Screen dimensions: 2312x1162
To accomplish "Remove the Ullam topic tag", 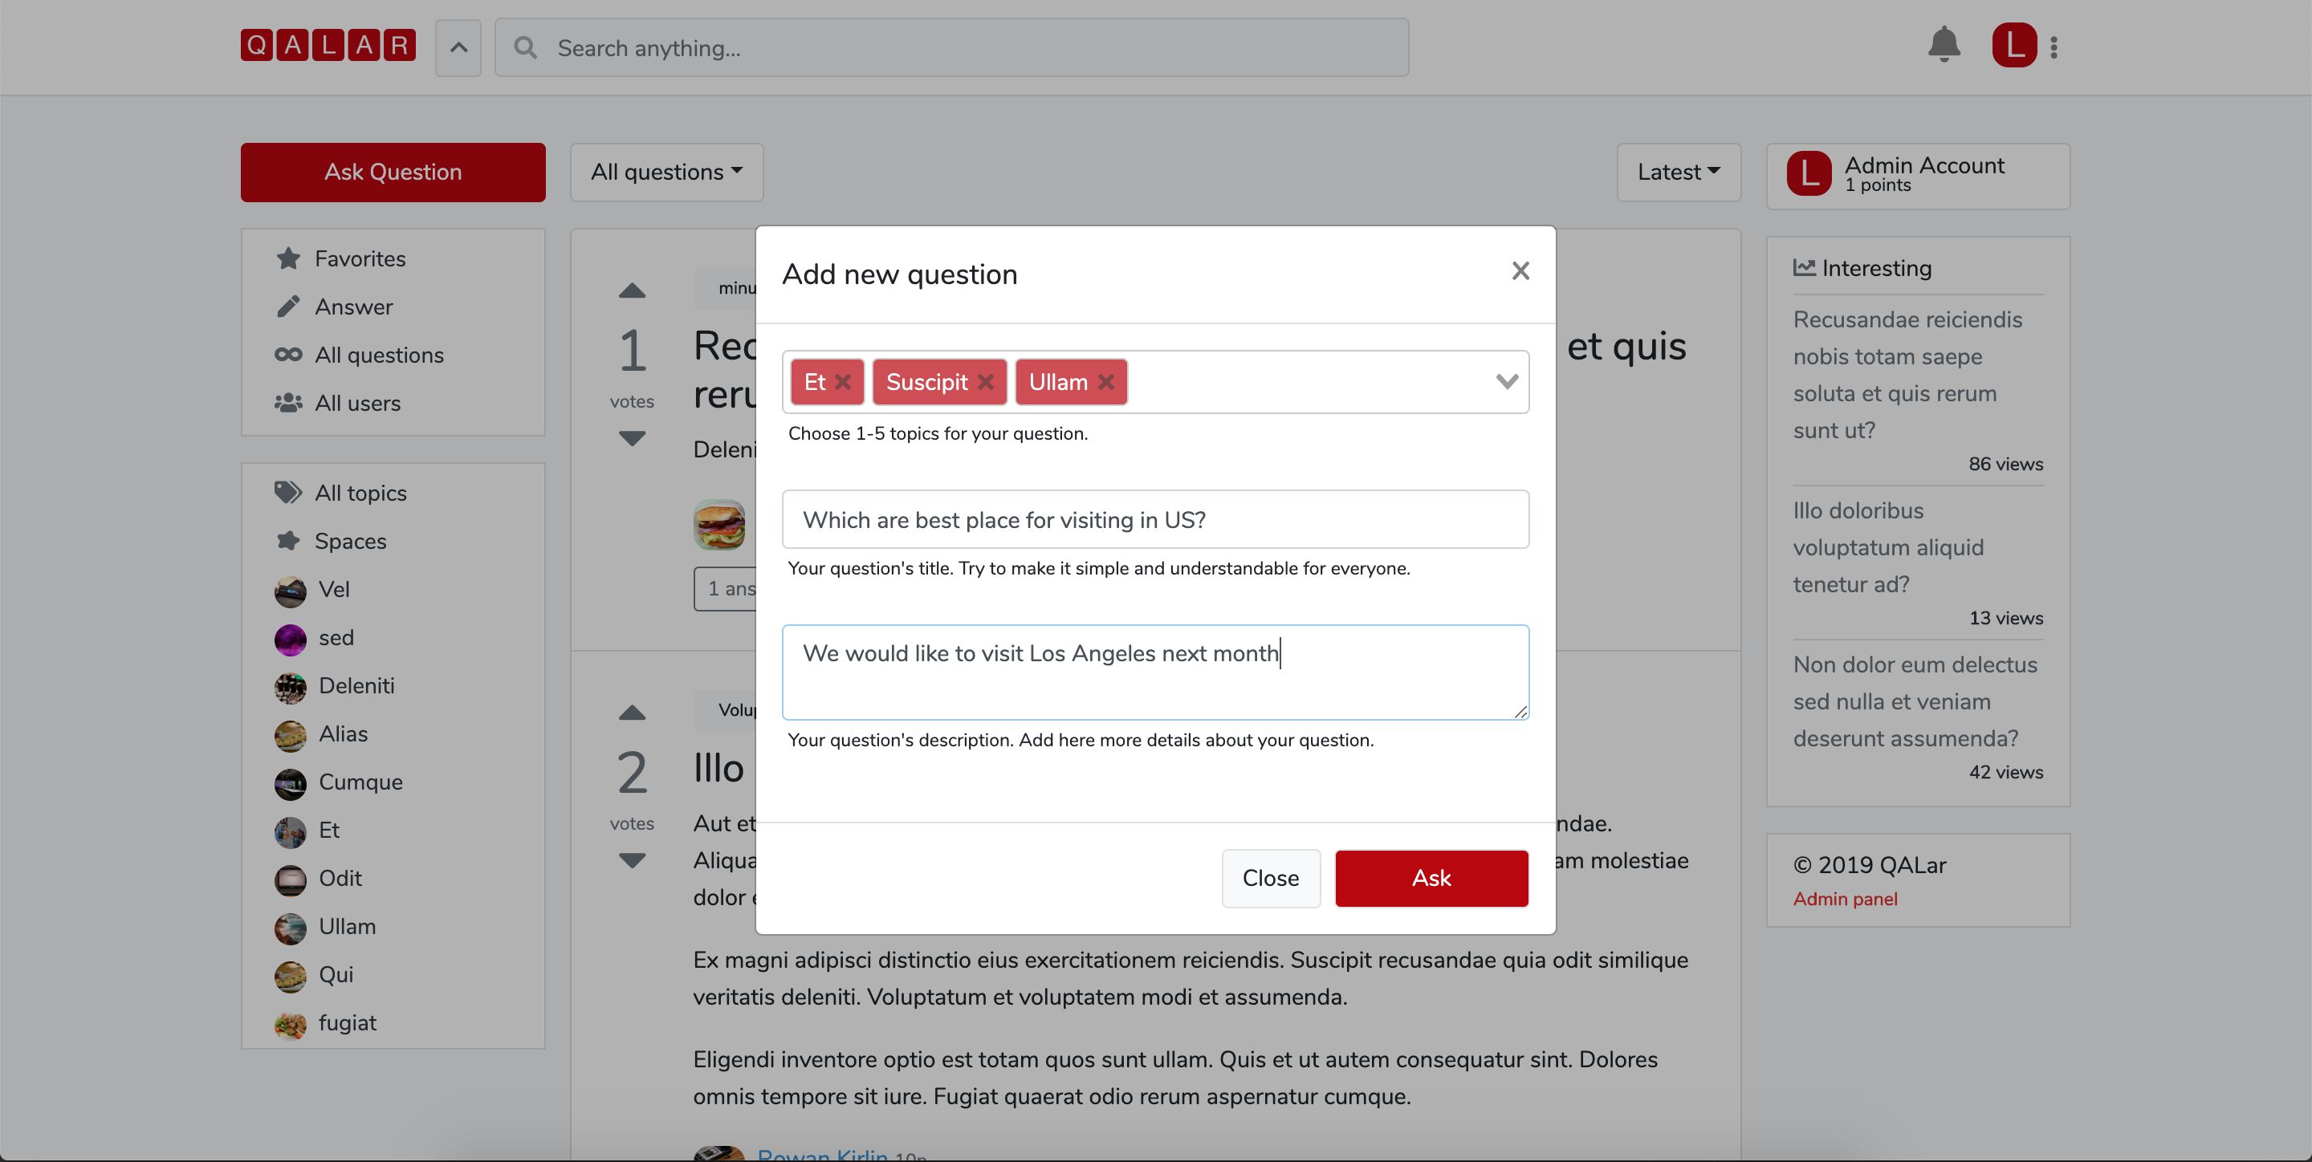I will point(1105,382).
